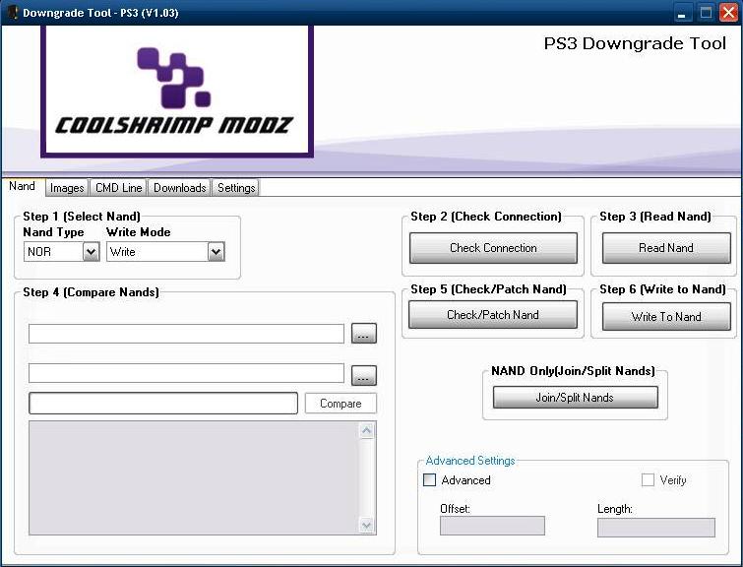Screen dimensions: 743x567
Task: Click inside the compare results output area
Action: (x=194, y=477)
